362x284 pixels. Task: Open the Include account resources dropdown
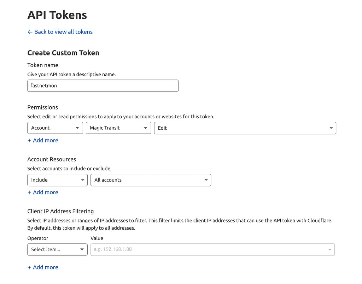pos(53,180)
